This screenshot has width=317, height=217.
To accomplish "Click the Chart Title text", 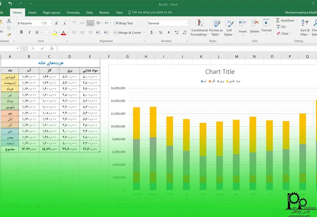I will point(220,72).
